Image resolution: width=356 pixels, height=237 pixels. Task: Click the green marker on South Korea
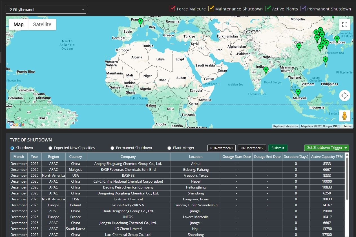pyautogui.click(x=337, y=40)
